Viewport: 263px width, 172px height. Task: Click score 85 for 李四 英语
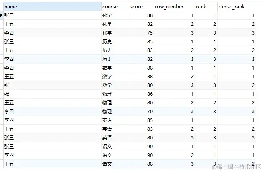[141, 120]
